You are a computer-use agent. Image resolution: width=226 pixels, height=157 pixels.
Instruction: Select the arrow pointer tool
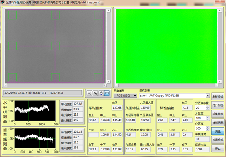point(95,93)
